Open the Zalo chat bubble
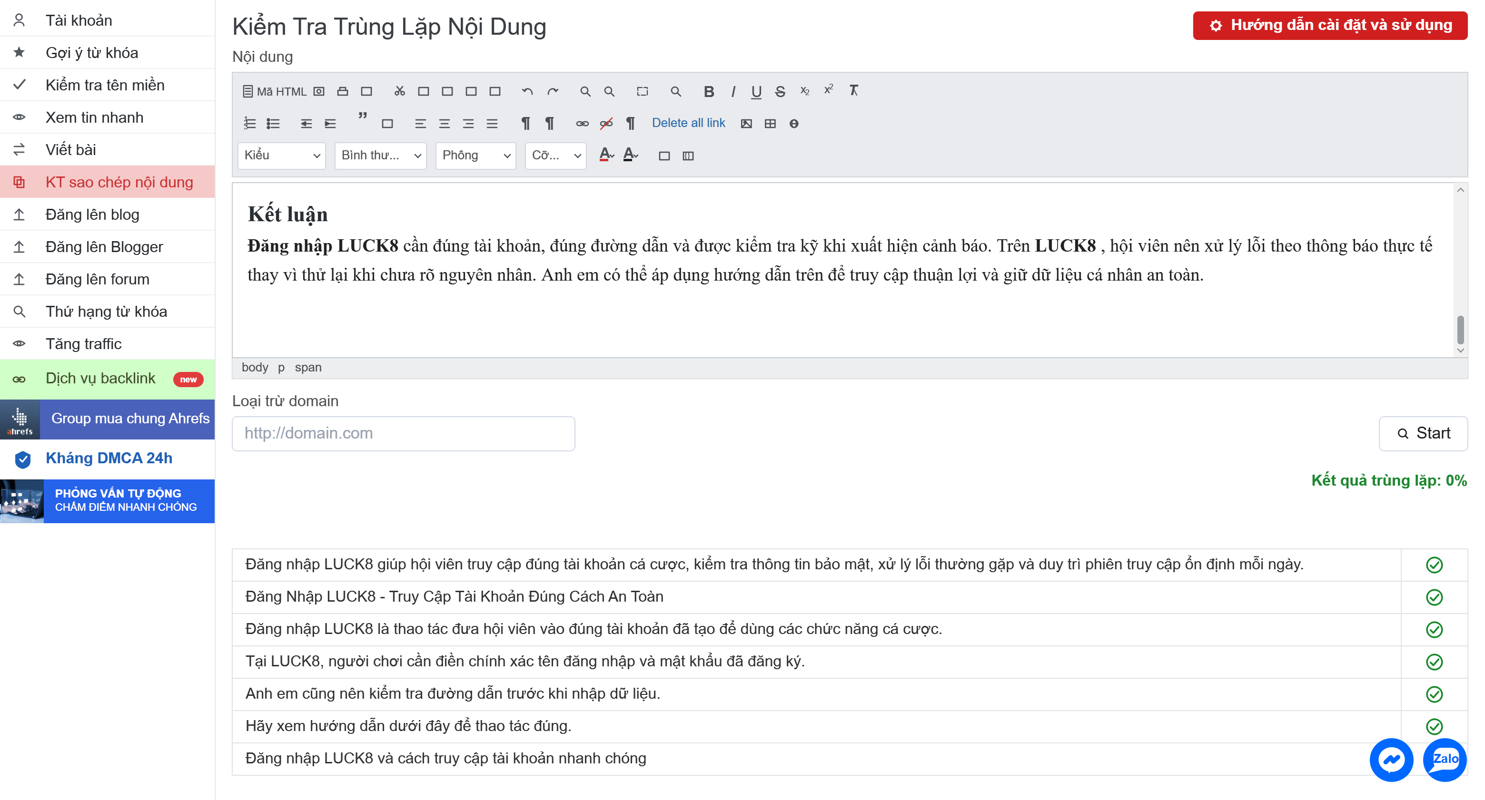Screen dimensions: 1485x800 click(x=1445, y=760)
